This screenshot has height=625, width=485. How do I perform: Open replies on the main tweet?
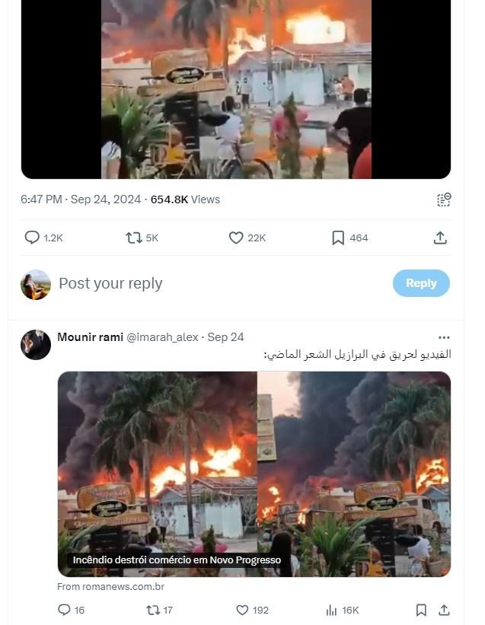click(x=43, y=238)
